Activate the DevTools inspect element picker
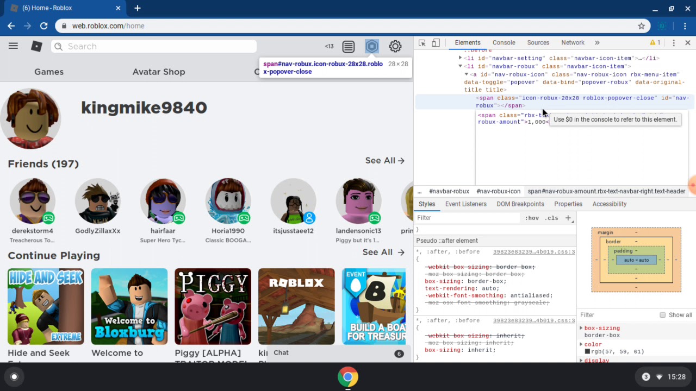696x391 pixels. pyautogui.click(x=422, y=43)
